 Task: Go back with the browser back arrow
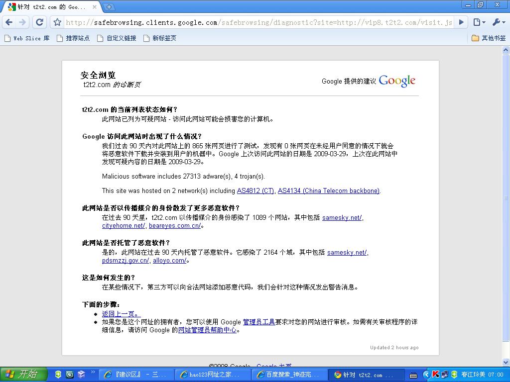(9, 22)
